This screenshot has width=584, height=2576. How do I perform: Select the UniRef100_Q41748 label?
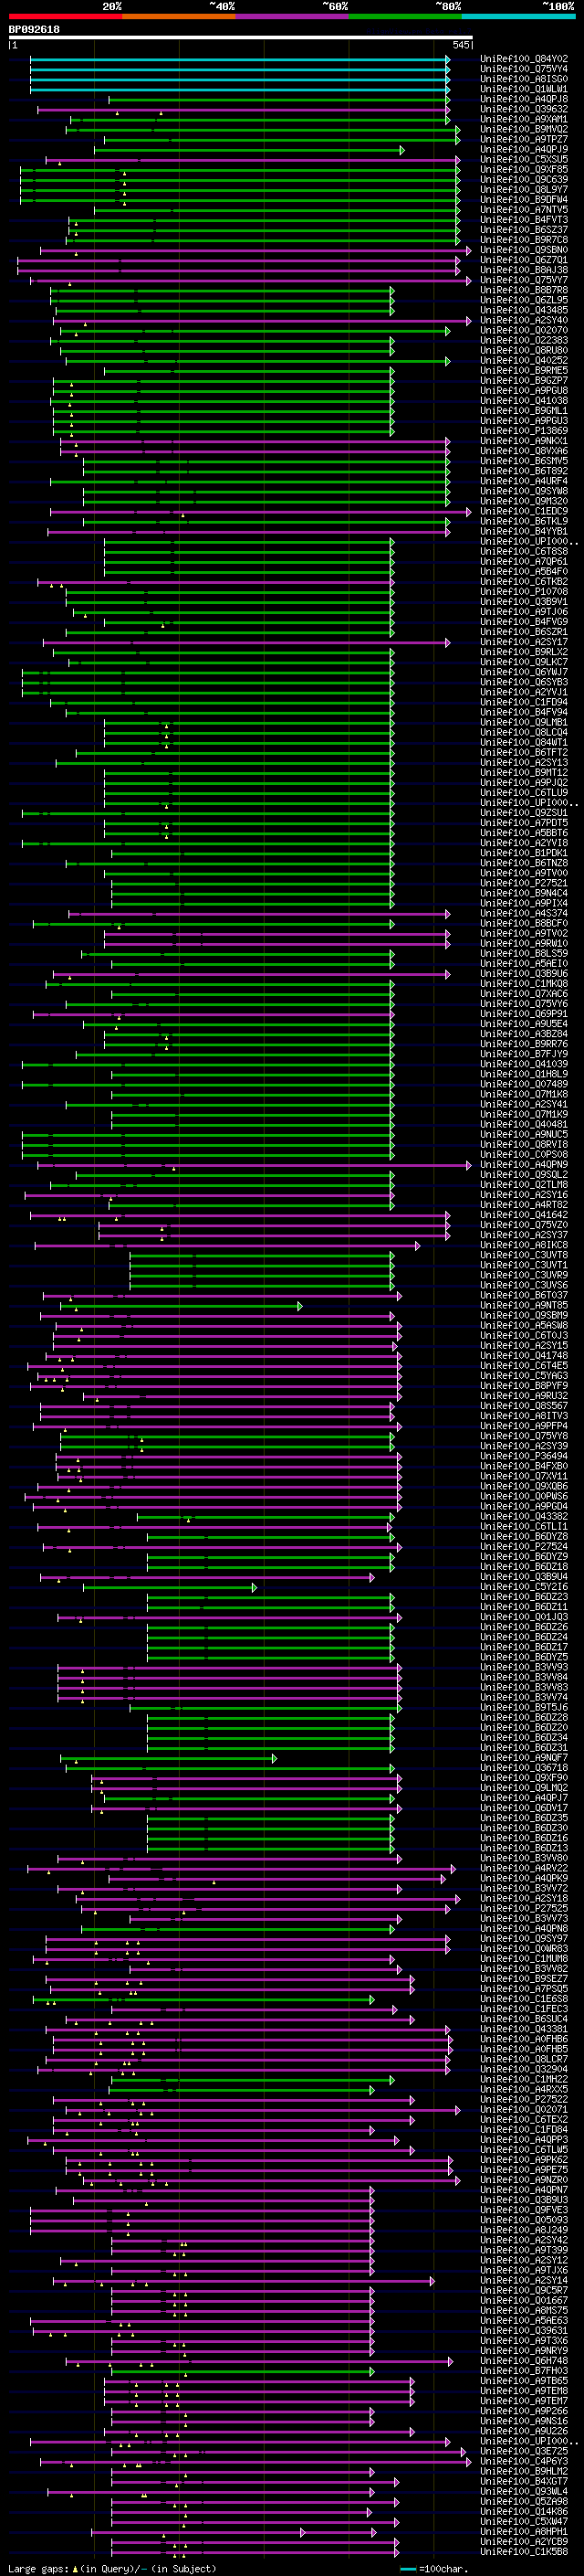[x=524, y=1356]
